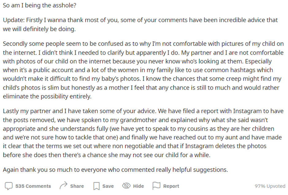Viewport: 288px width, 195px height.
Task: Click the crossed-out eye Hide icon
Action: tap(126, 186)
